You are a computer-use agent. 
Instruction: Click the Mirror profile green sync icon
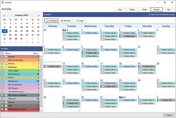pos(6,78)
